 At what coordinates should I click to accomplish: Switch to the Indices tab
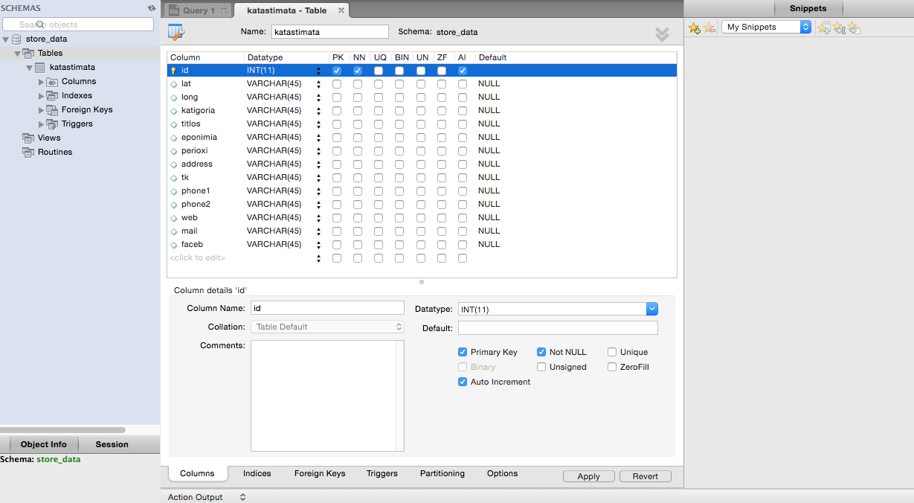pos(257,473)
